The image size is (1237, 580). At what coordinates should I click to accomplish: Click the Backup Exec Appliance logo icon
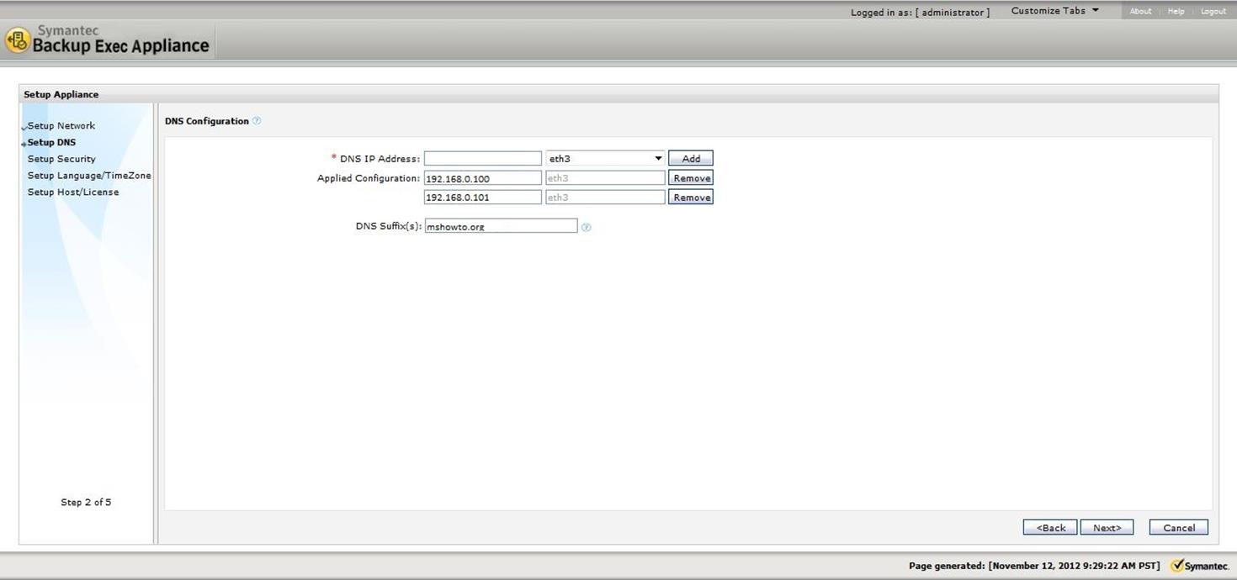coord(18,40)
